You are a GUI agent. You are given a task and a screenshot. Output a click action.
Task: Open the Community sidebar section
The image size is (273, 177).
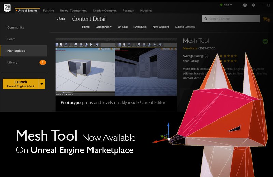tap(16, 28)
